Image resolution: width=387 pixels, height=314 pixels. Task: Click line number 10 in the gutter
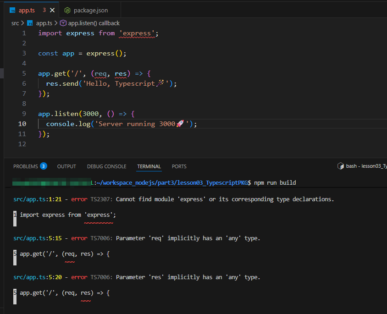point(22,124)
